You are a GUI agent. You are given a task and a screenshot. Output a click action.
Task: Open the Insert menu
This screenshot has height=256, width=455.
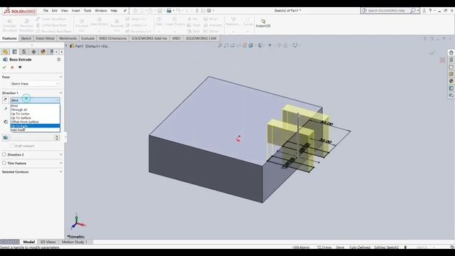pos(76,11)
